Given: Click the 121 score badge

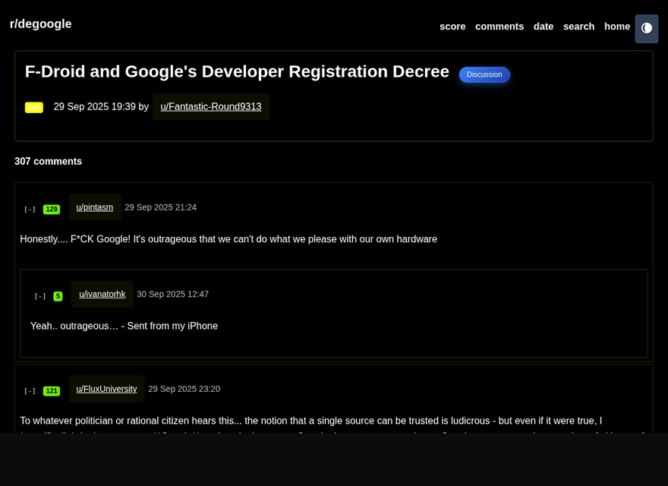Looking at the screenshot, I should point(52,391).
